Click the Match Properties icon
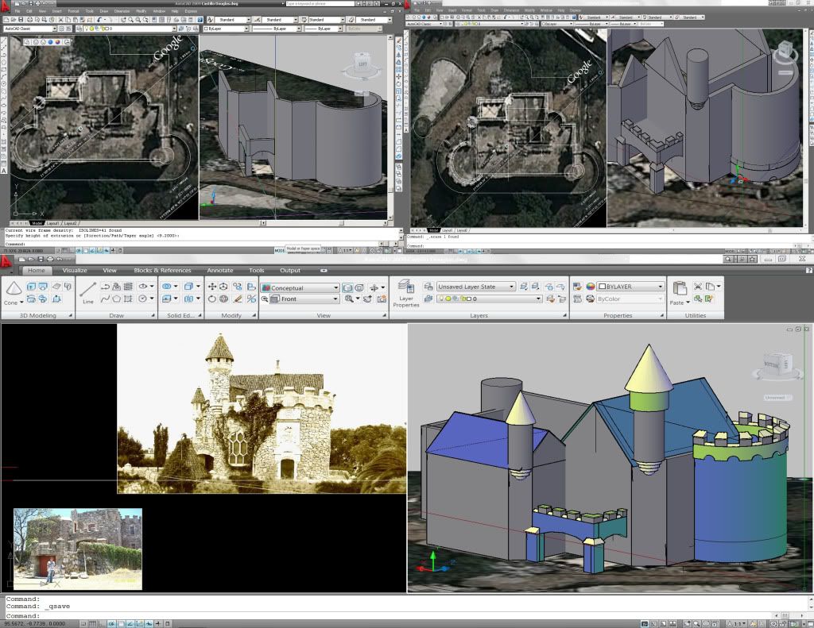 point(577,287)
